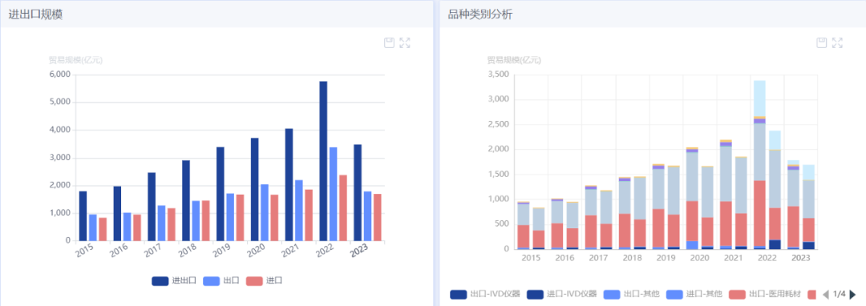
Task: Go to previous legend page arrow
Action: click(826, 295)
